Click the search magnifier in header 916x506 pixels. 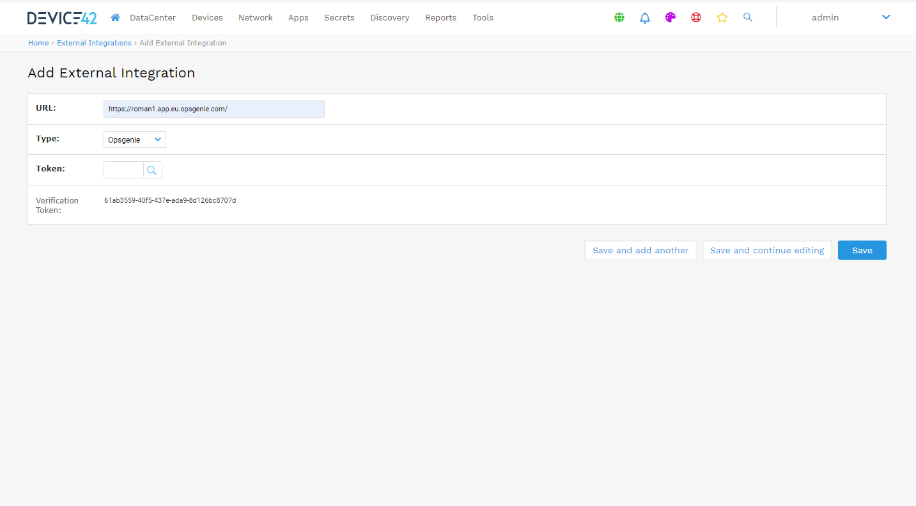pyautogui.click(x=748, y=18)
